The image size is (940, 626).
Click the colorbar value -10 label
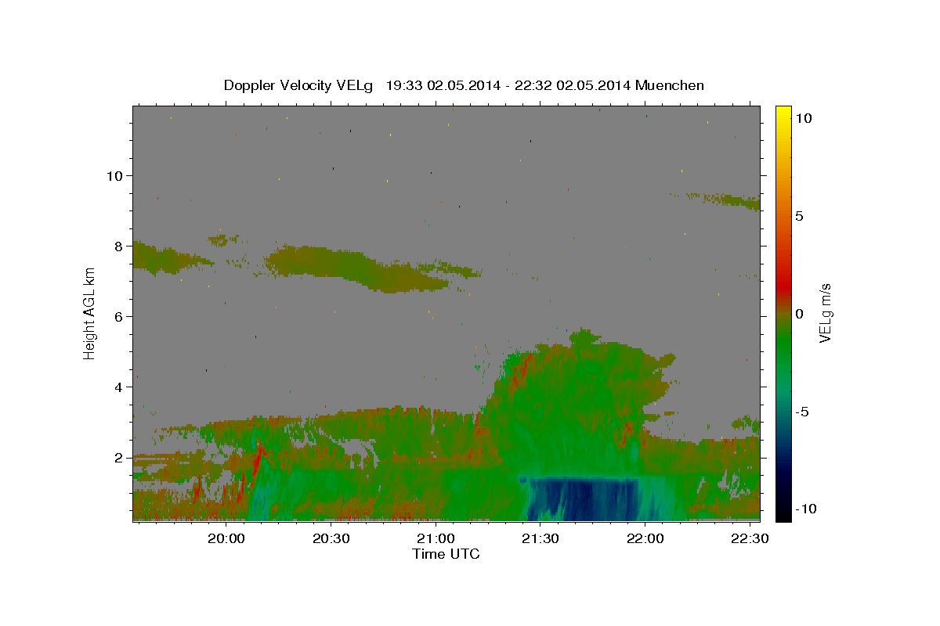pyautogui.click(x=806, y=509)
